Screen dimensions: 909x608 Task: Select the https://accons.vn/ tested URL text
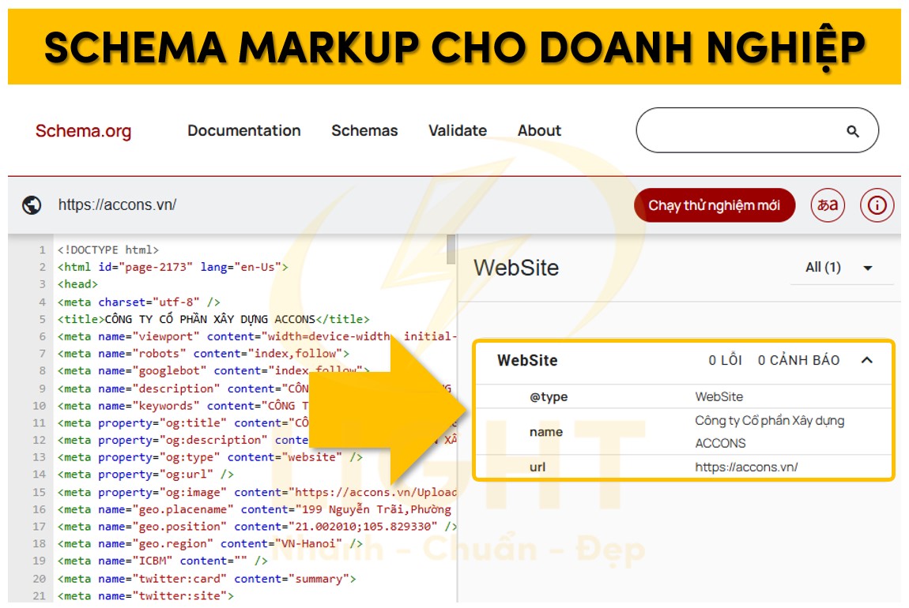tap(117, 205)
